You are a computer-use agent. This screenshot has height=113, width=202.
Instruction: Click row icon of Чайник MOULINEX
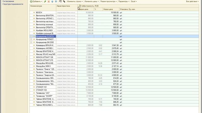pos(34,105)
